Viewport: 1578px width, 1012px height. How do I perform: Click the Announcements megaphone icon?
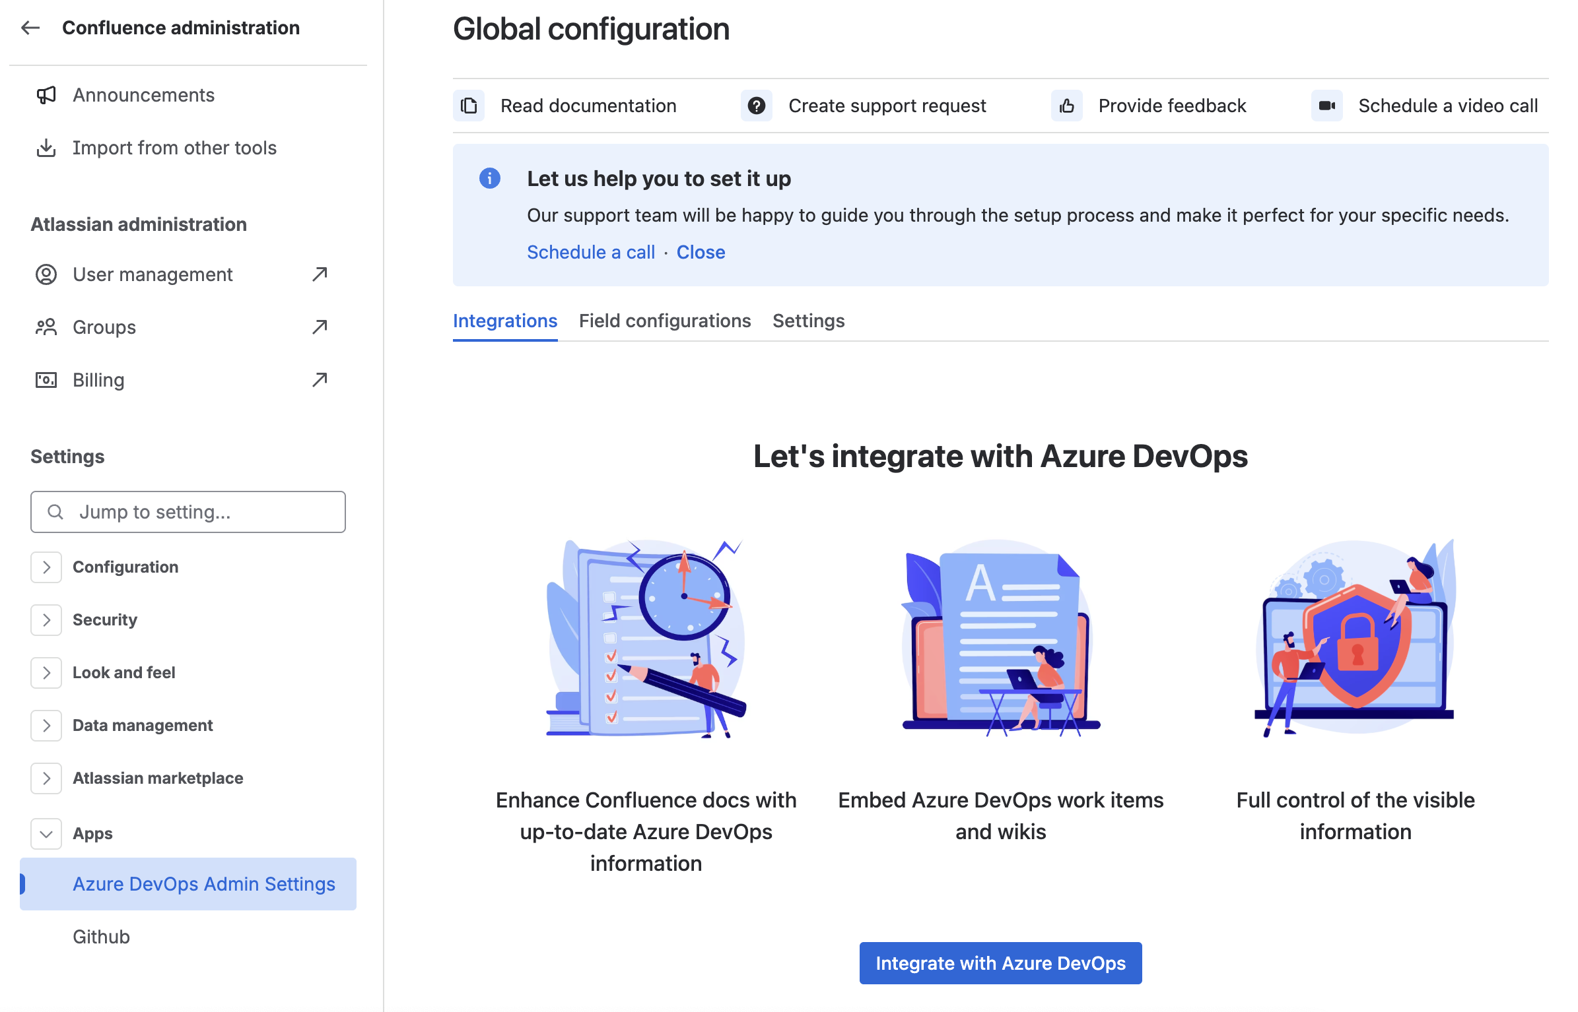[46, 95]
